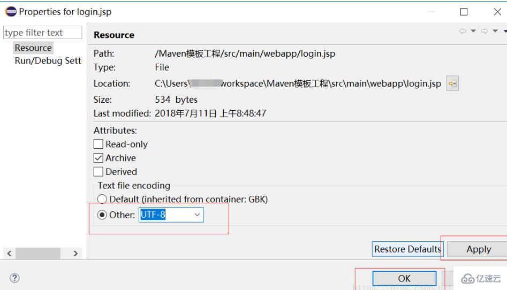Click the Text file encoding group label
The width and height of the screenshot is (507, 290).
coord(134,186)
